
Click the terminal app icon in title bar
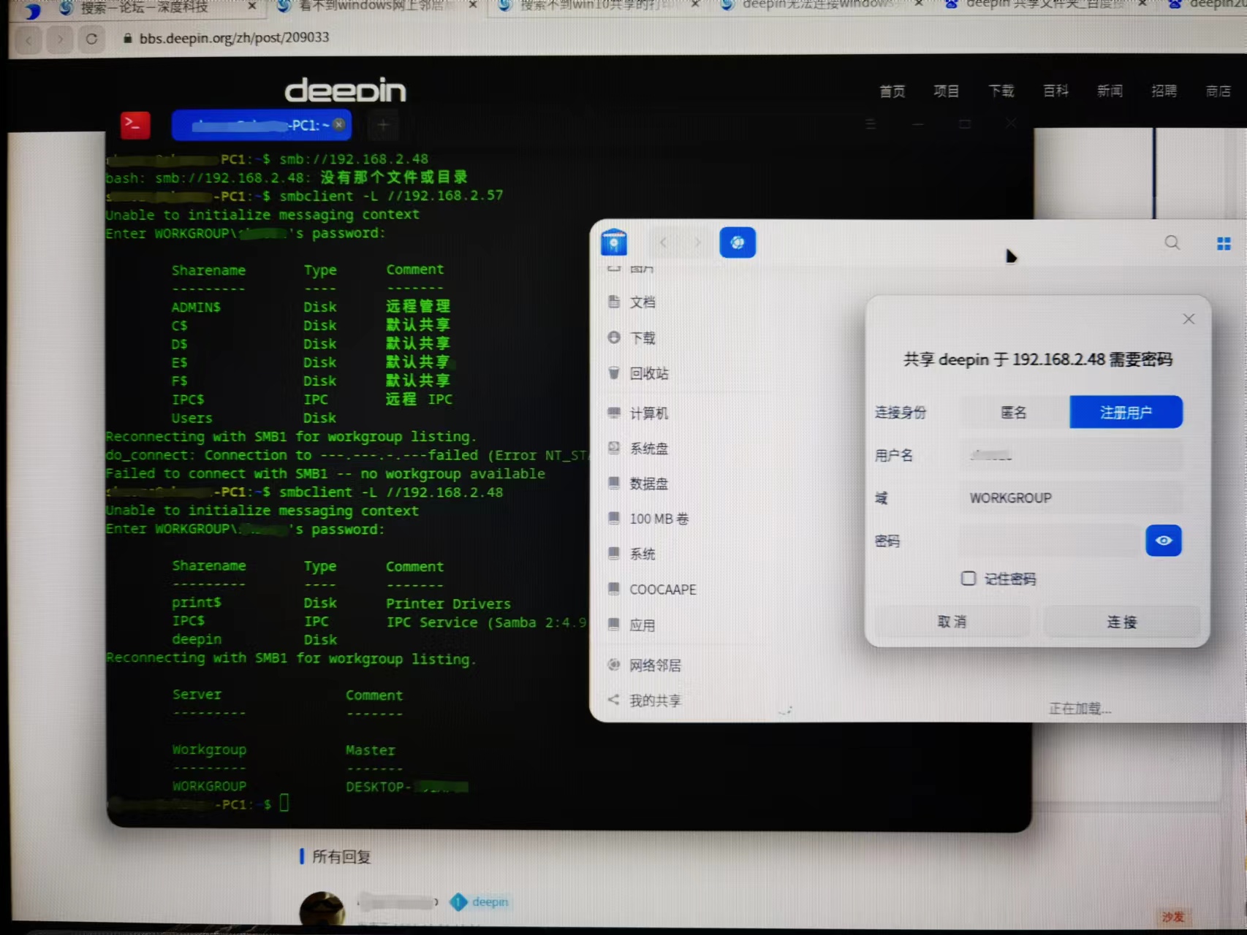pos(135,125)
